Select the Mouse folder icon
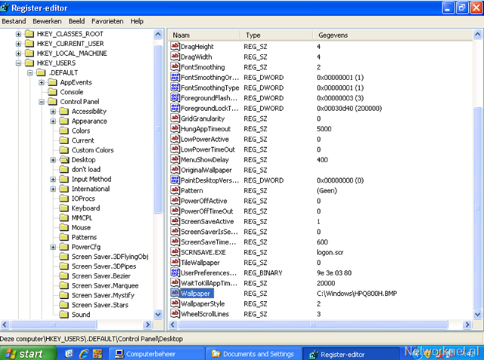 point(64,228)
